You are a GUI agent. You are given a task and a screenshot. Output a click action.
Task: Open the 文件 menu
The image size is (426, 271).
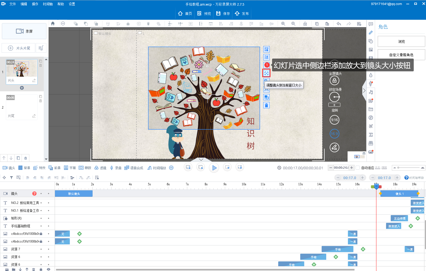tap(13, 4)
